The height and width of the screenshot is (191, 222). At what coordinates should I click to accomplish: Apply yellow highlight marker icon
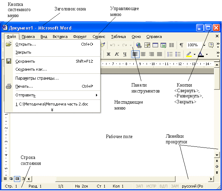point(189,54)
